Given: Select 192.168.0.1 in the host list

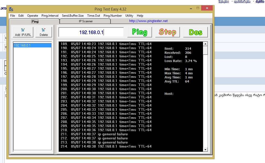Looking at the screenshot, I should tap(32, 46).
